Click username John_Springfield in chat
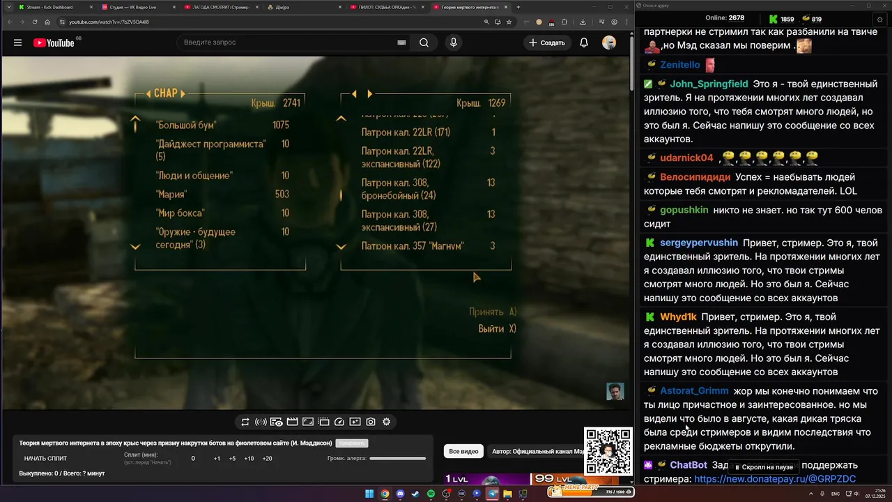 (x=709, y=84)
